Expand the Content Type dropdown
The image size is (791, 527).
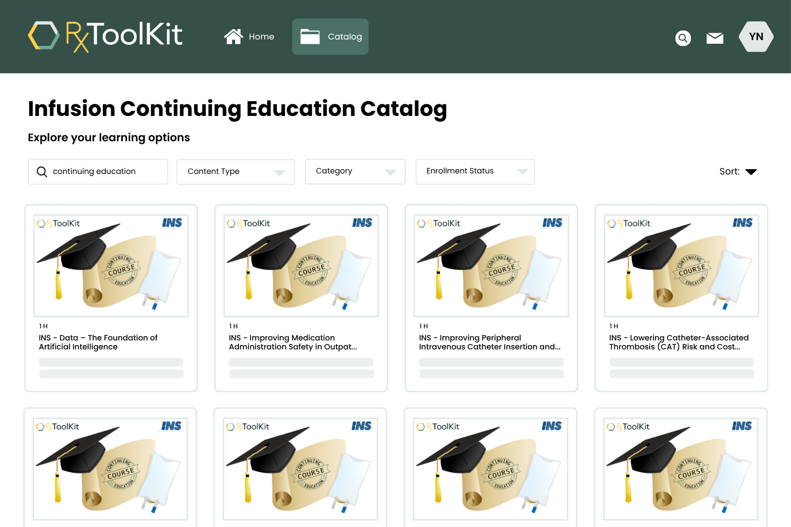coord(236,172)
